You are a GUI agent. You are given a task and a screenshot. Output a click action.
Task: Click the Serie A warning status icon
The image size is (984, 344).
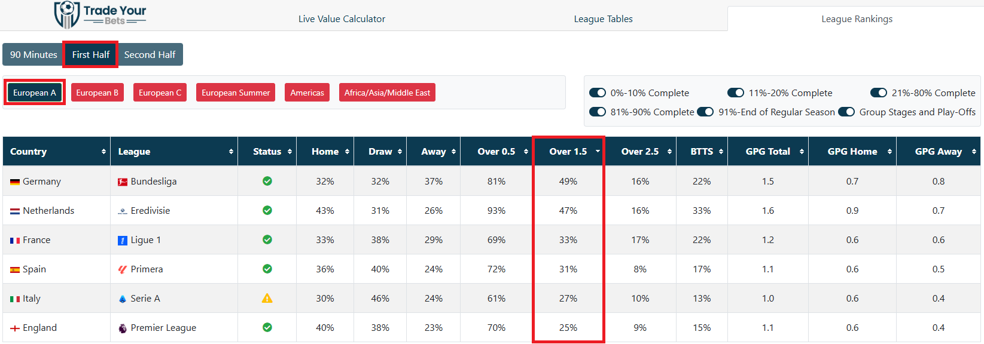[x=267, y=299]
